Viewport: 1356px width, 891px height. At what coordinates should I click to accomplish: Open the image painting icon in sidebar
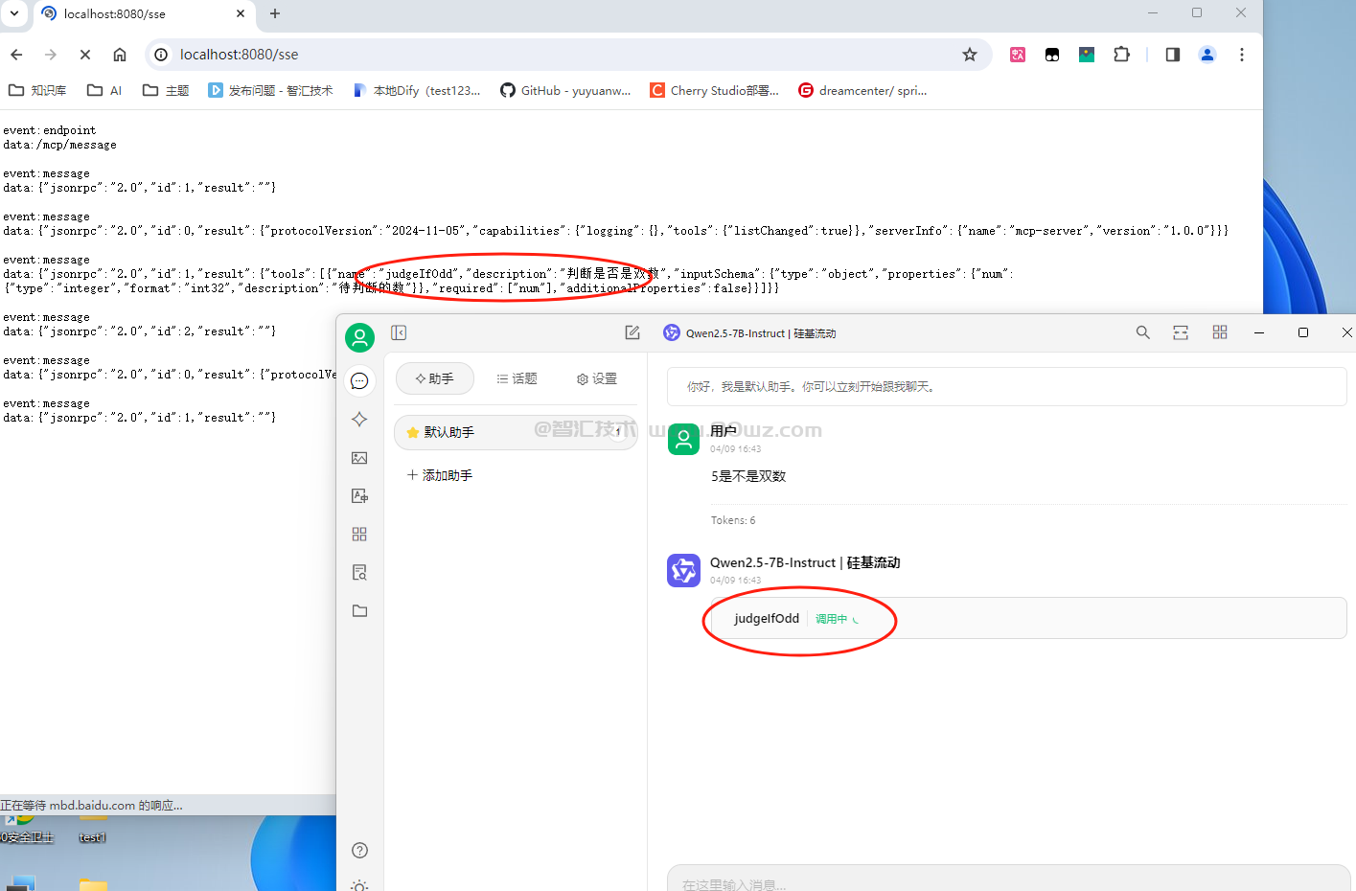pos(359,458)
